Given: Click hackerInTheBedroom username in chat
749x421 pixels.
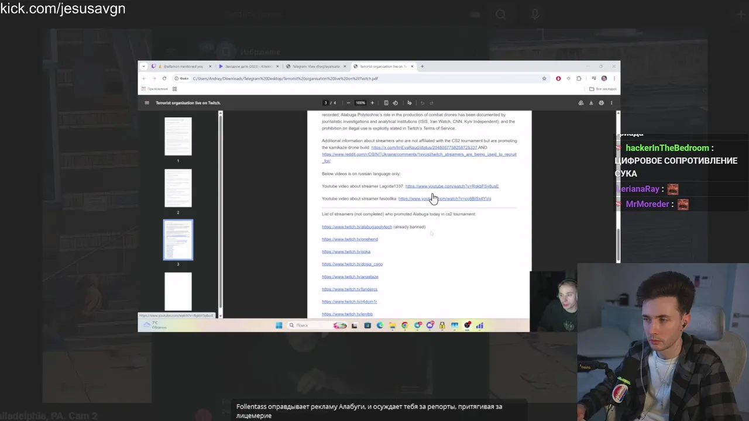Looking at the screenshot, I should tap(667, 148).
